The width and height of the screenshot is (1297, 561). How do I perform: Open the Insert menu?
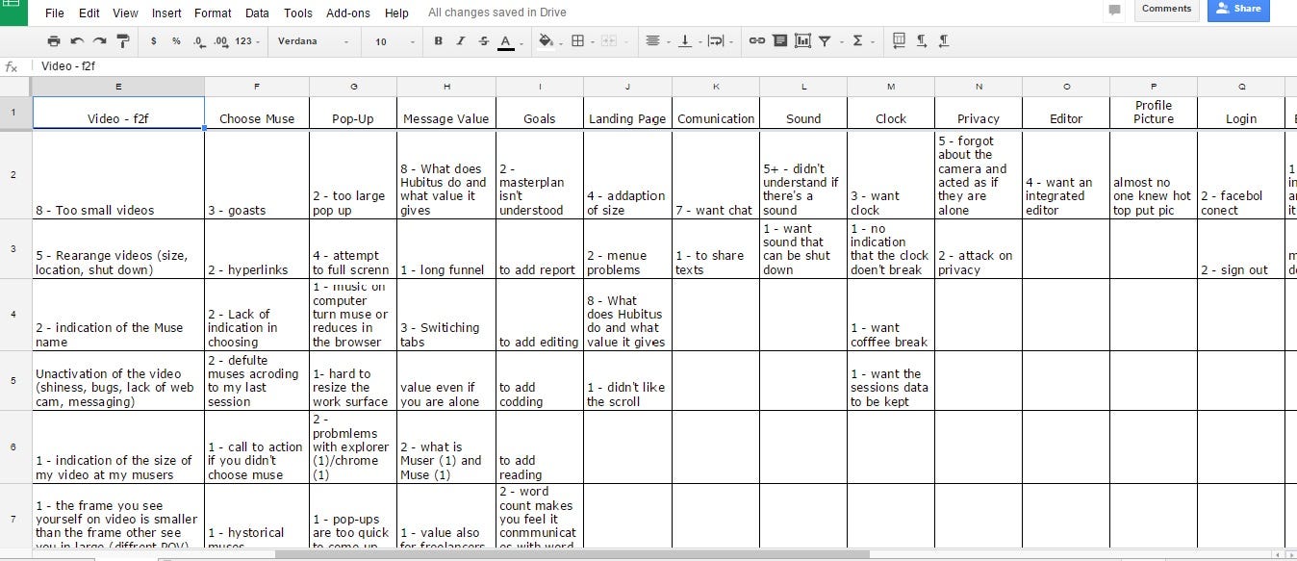166,13
